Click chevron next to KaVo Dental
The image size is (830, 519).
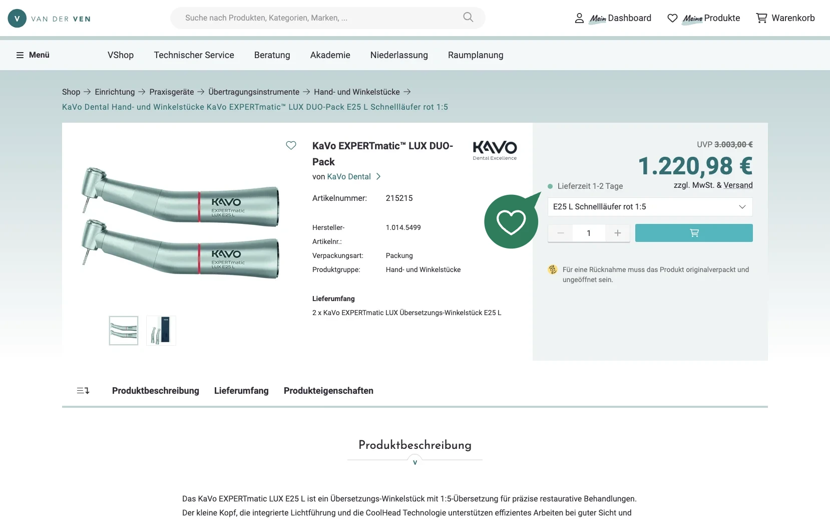pos(378,176)
